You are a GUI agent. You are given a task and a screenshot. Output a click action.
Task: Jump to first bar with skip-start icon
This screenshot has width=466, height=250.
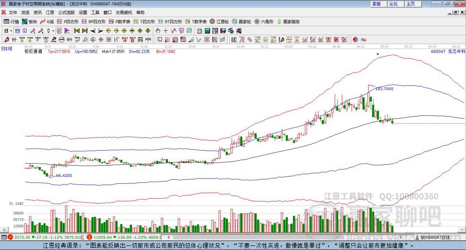76,31
